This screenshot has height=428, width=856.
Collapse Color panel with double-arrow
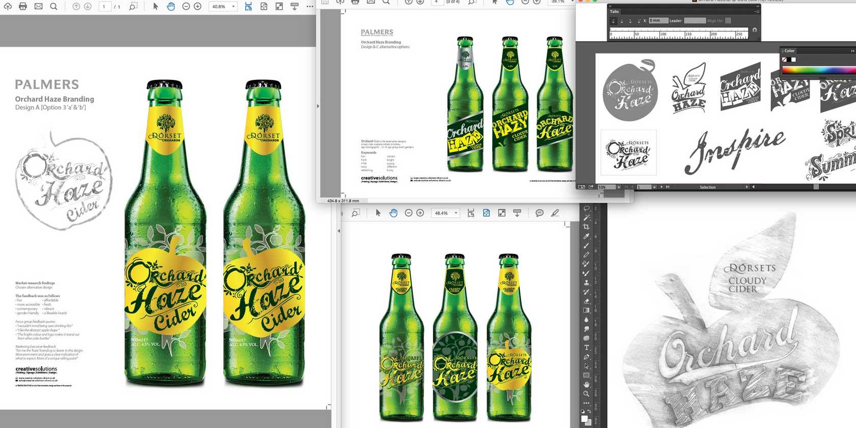pos(852,51)
